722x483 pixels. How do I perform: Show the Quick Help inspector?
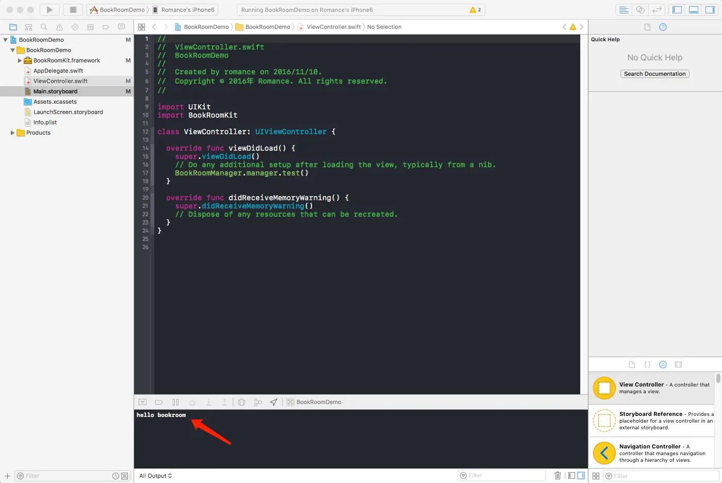663,27
